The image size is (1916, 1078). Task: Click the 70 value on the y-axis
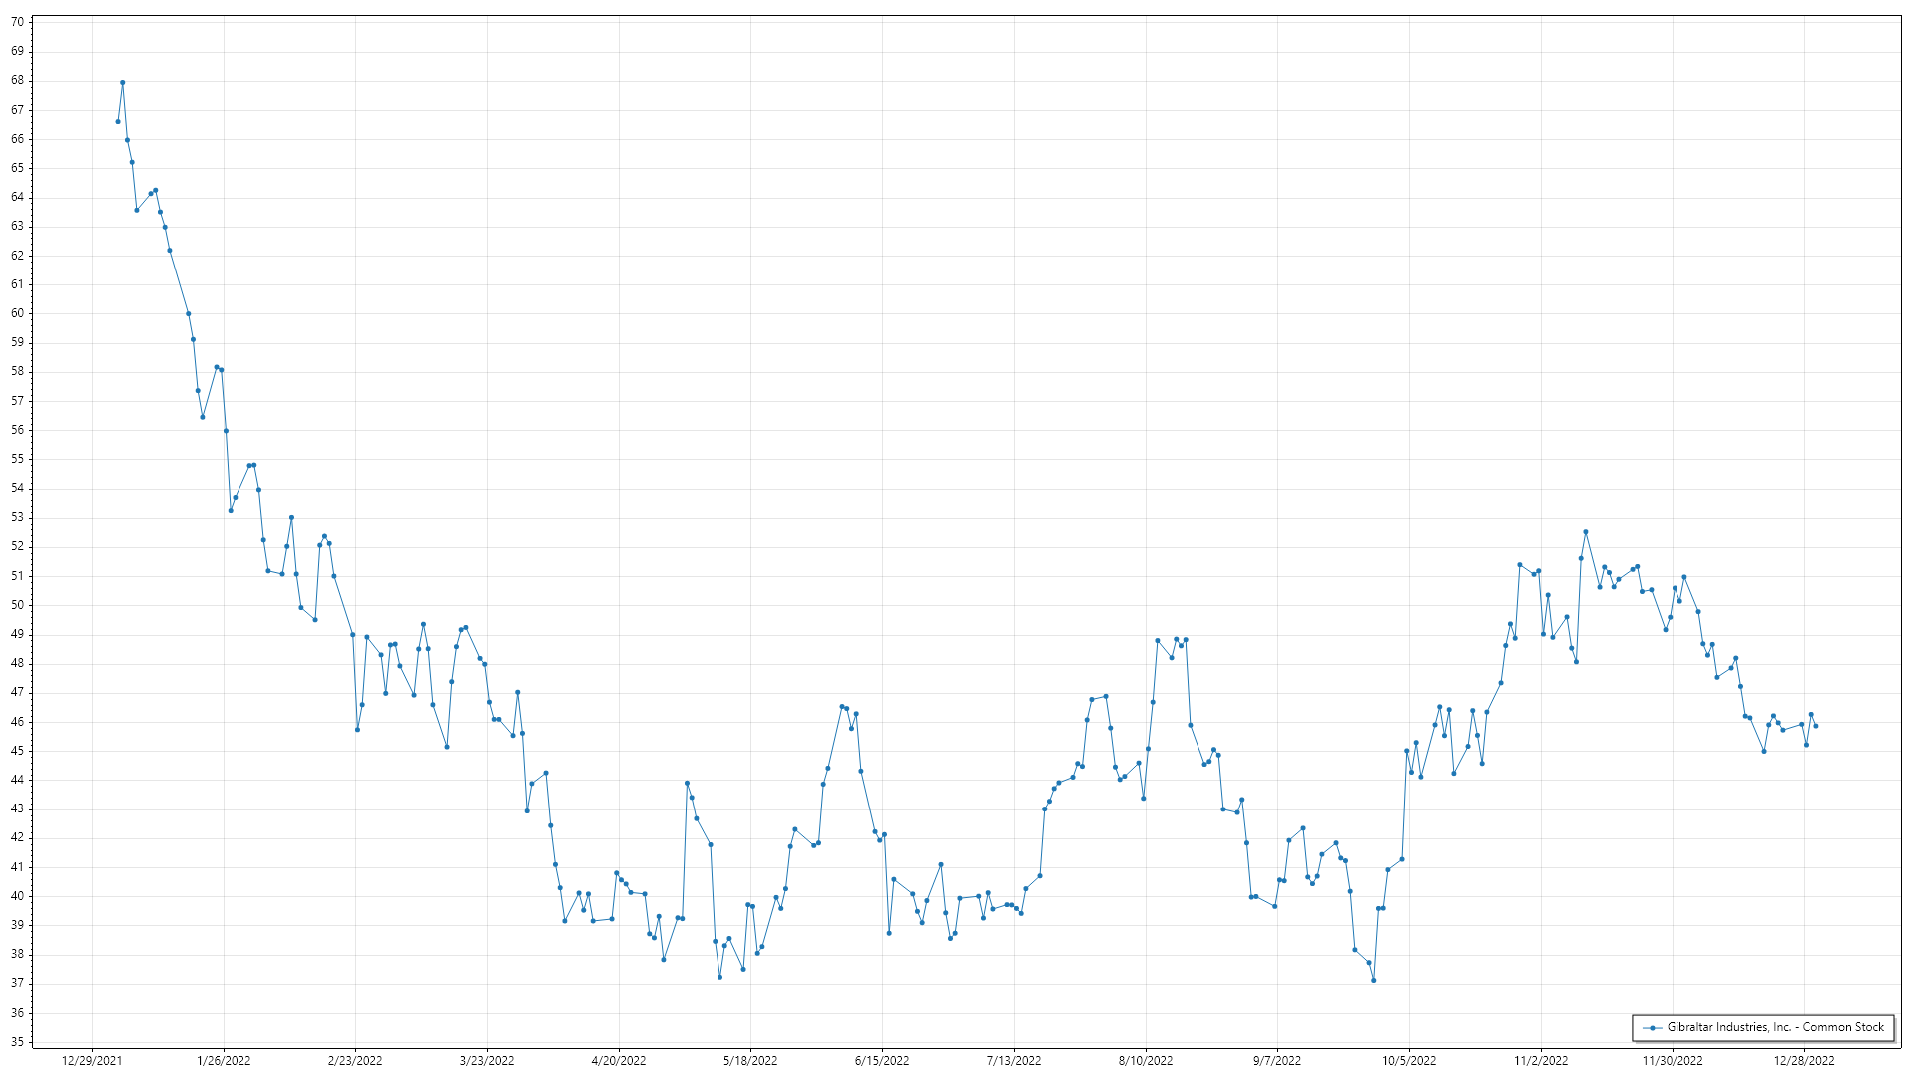tap(18, 22)
